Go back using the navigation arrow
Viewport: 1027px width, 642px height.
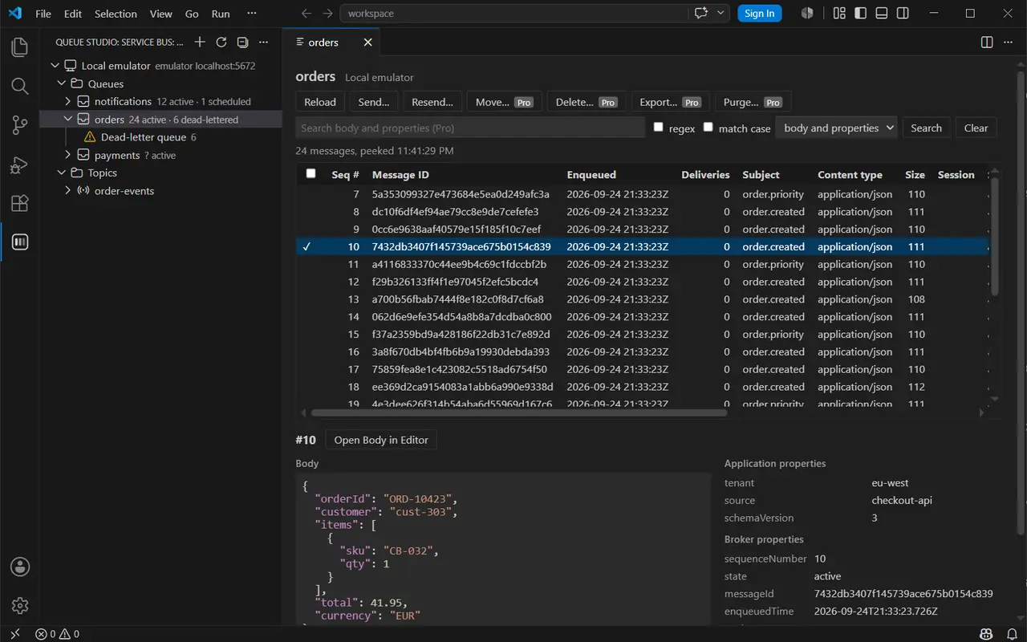click(306, 14)
